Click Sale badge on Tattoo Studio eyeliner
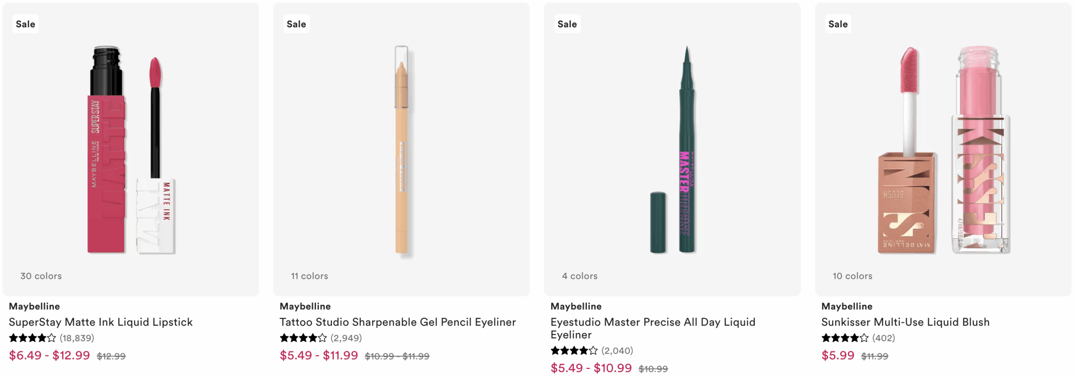 pyautogui.click(x=296, y=24)
